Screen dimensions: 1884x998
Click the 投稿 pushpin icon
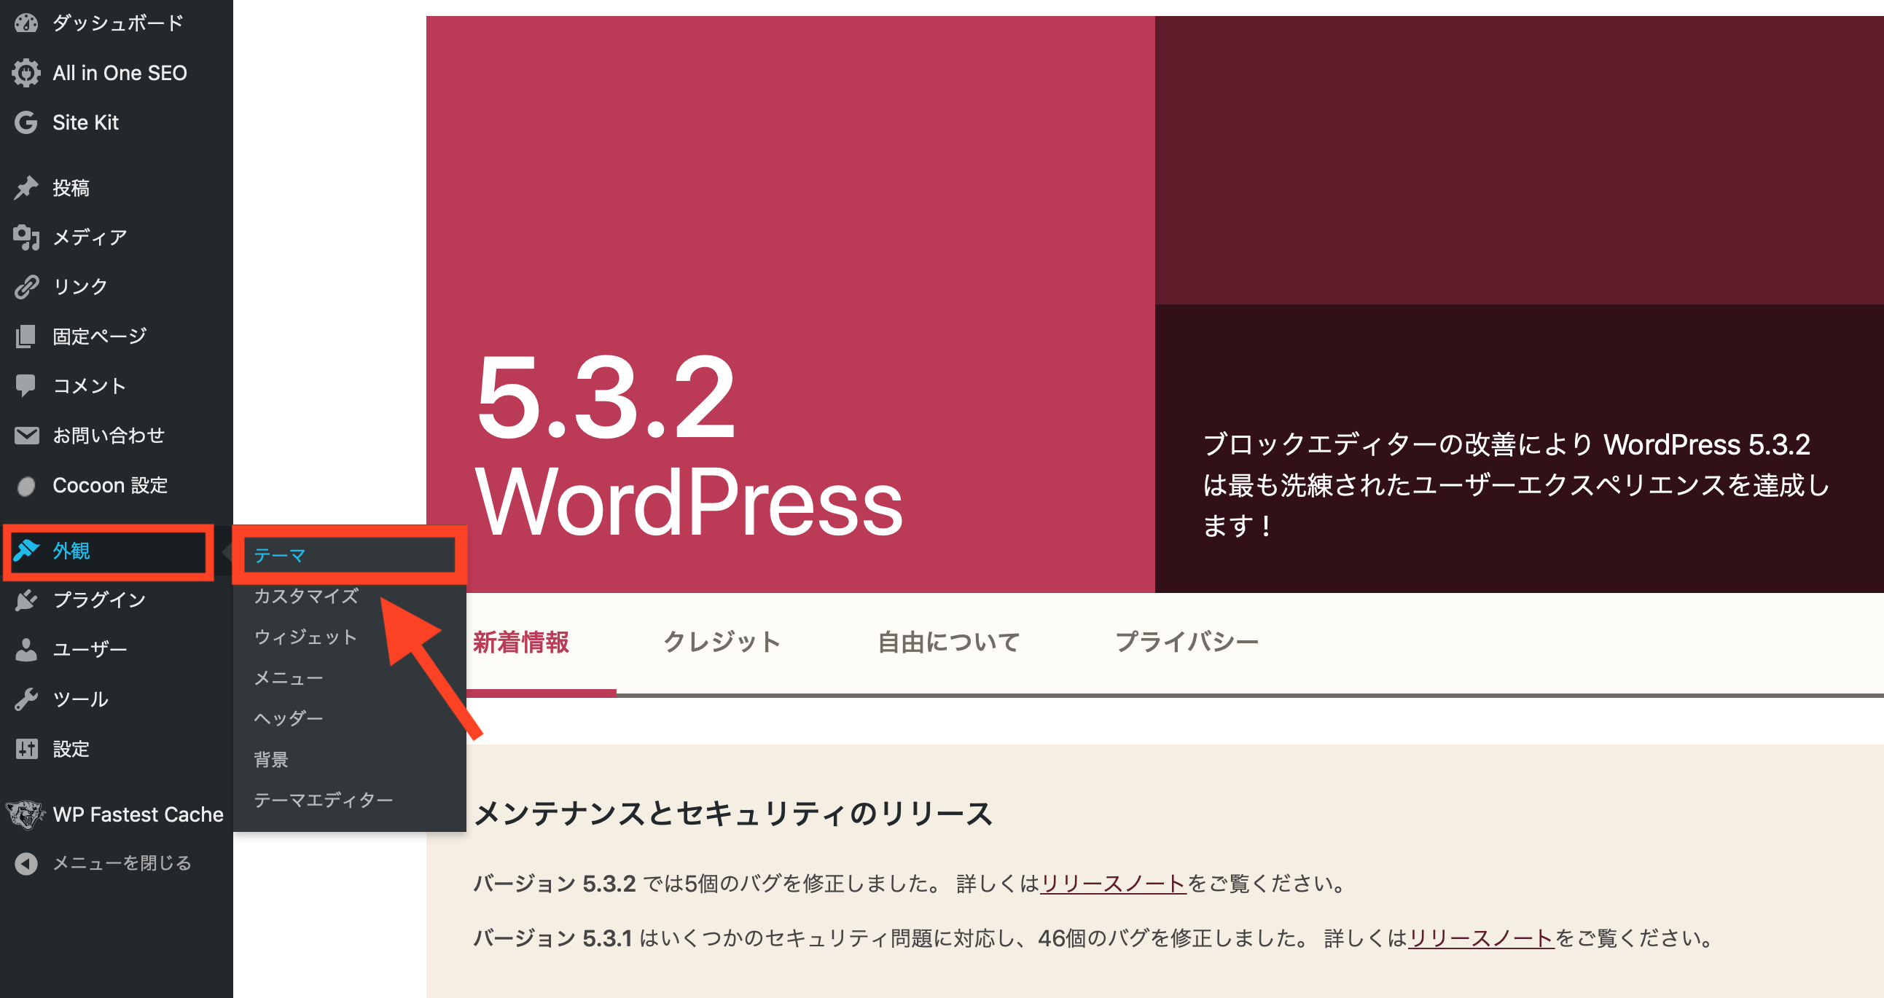point(26,187)
